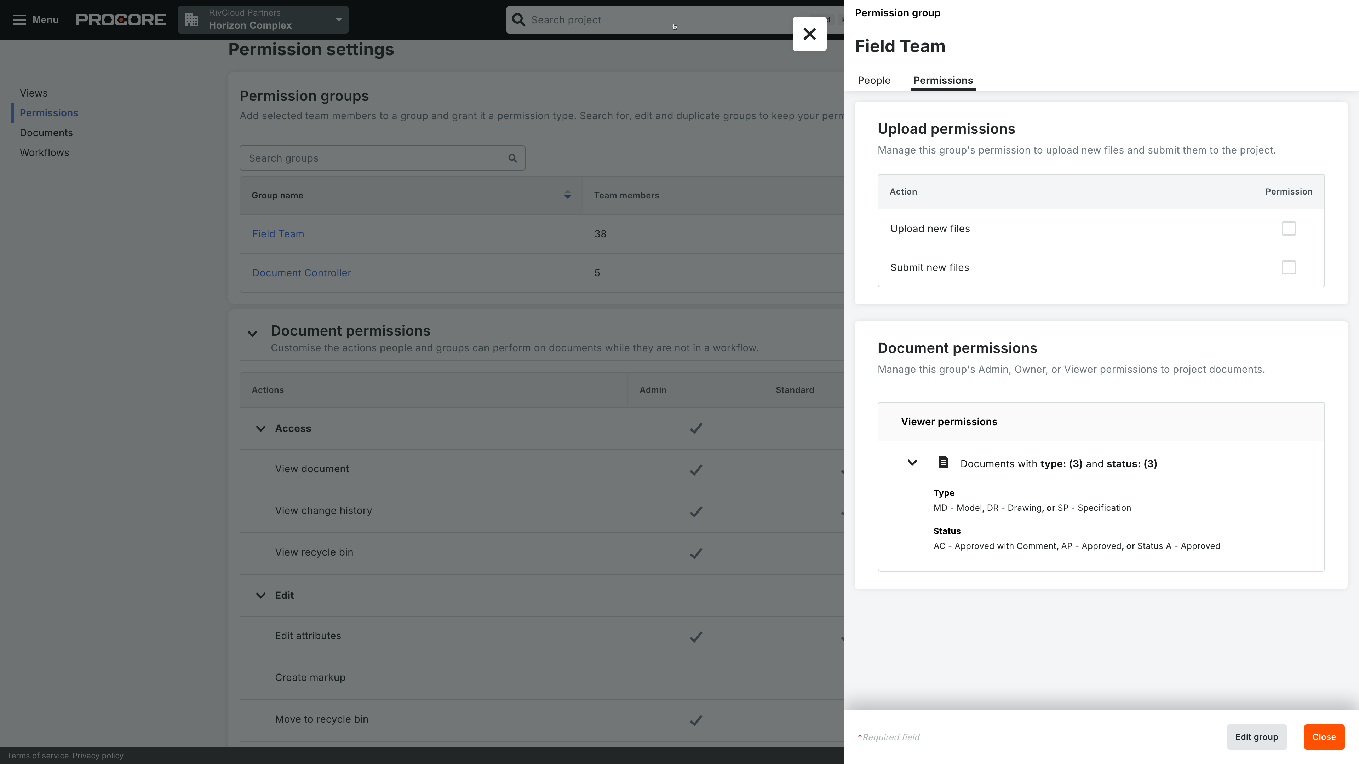Click the Procore logo

tap(120, 19)
